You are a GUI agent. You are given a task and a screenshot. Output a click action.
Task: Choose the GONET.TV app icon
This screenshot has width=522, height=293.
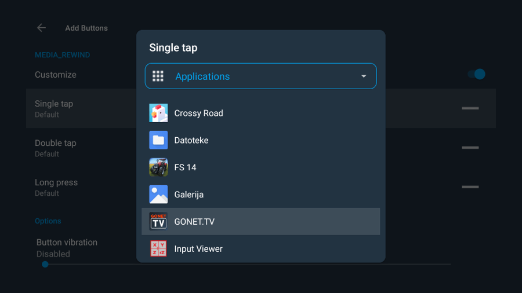[x=158, y=221]
